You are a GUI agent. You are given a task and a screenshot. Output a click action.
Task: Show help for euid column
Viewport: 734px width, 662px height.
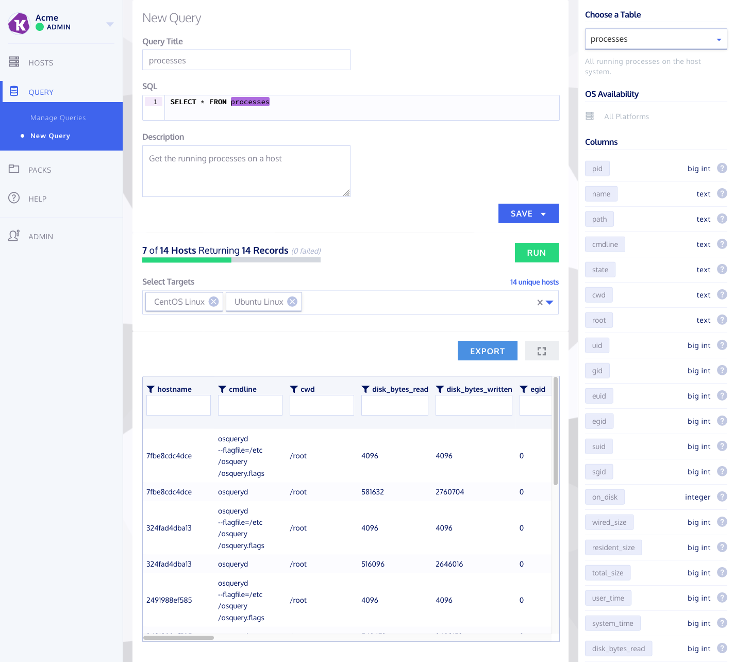coord(722,395)
